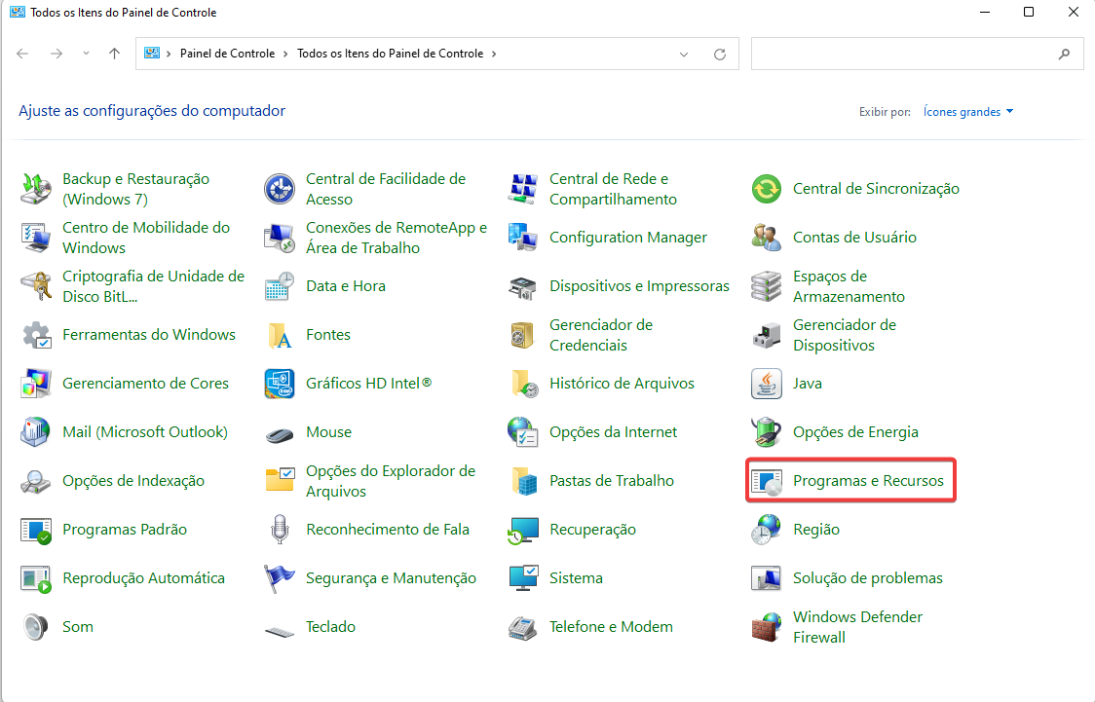Viewport: 1095px width, 702px height.
Task: Open the Teclado keyboard icon
Action: [x=280, y=632]
